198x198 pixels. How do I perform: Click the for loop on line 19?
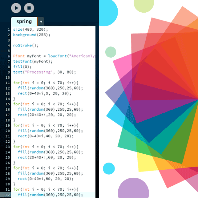(x=46, y=125)
